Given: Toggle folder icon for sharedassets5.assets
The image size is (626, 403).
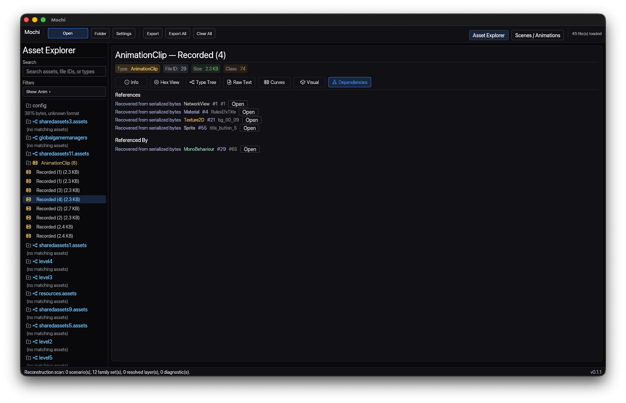Looking at the screenshot, I should [29, 326].
